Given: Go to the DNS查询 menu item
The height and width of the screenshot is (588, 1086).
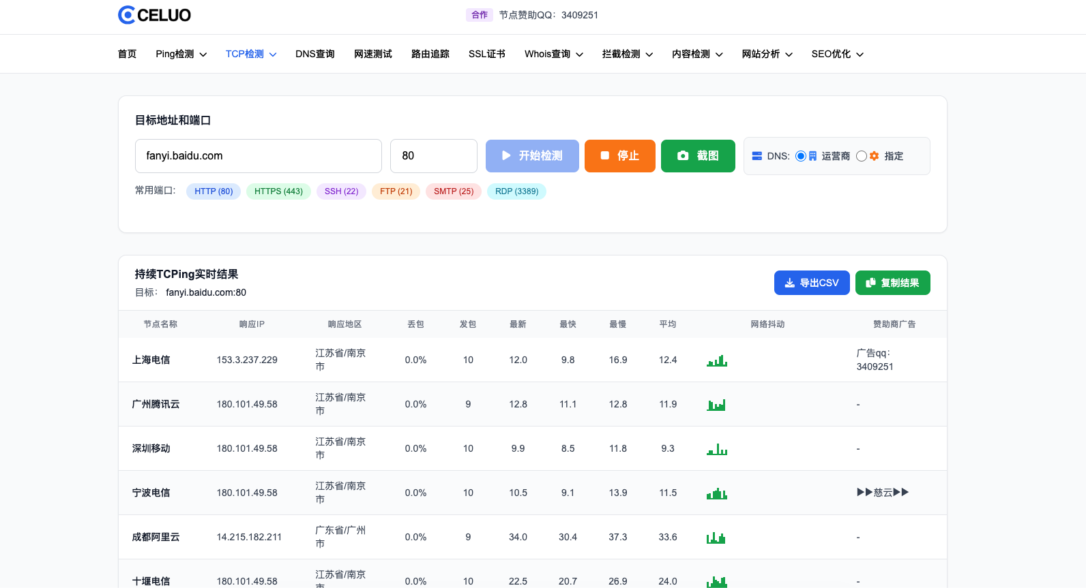Looking at the screenshot, I should [x=314, y=54].
